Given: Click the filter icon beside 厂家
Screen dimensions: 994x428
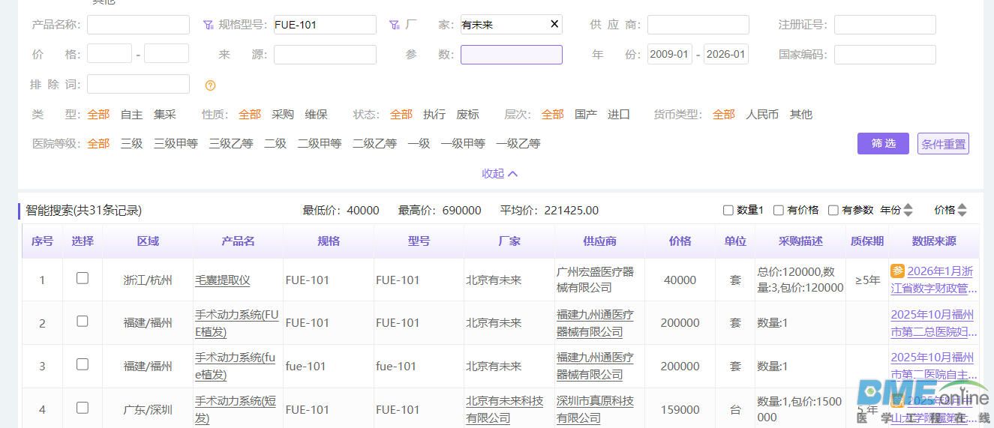Looking at the screenshot, I should [x=395, y=25].
